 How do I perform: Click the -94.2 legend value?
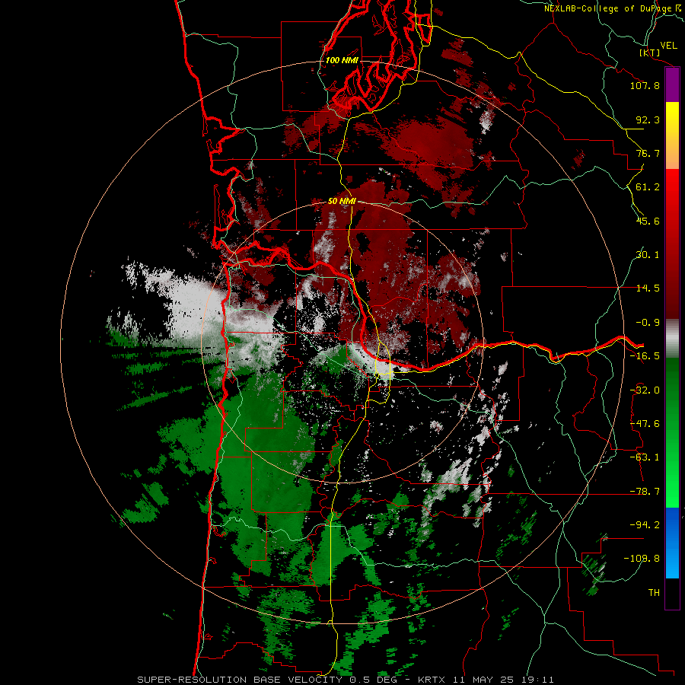tap(645, 525)
